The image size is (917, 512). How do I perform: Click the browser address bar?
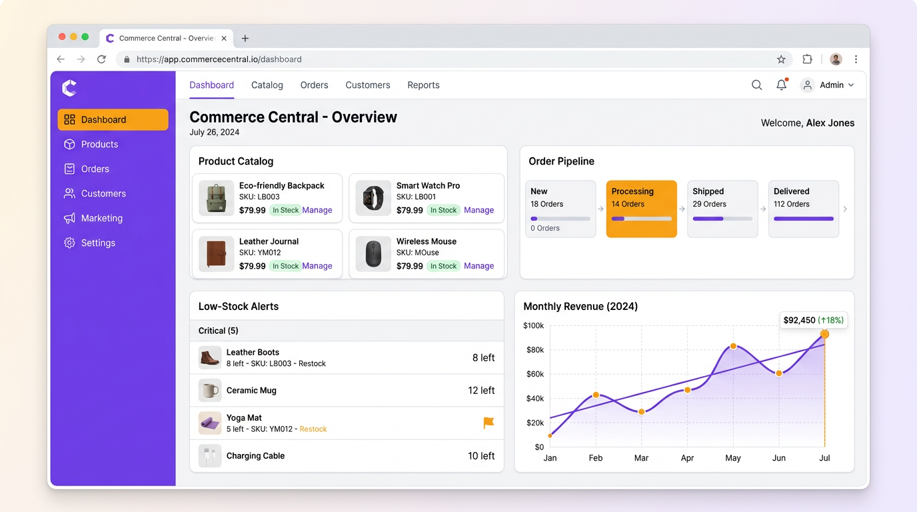(x=453, y=59)
